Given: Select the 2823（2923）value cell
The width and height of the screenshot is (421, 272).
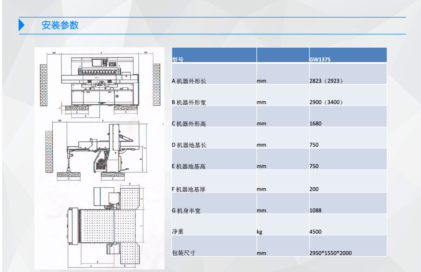Looking at the screenshot, I should [326, 81].
